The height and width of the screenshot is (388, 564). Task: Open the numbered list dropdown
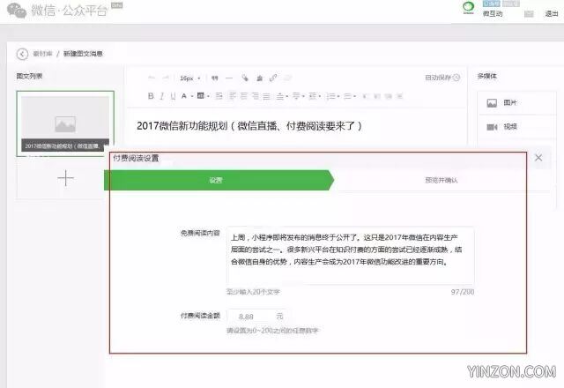click(333, 96)
